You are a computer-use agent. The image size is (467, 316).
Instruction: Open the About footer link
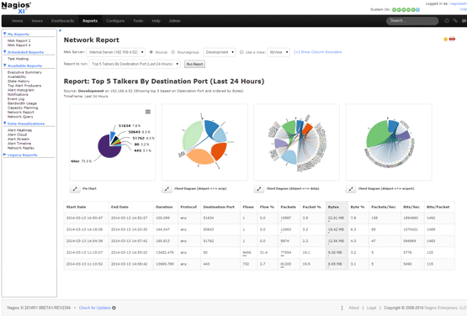[x=353, y=308]
